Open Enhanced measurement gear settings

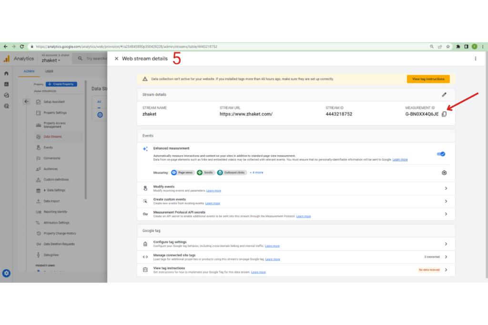(x=444, y=173)
